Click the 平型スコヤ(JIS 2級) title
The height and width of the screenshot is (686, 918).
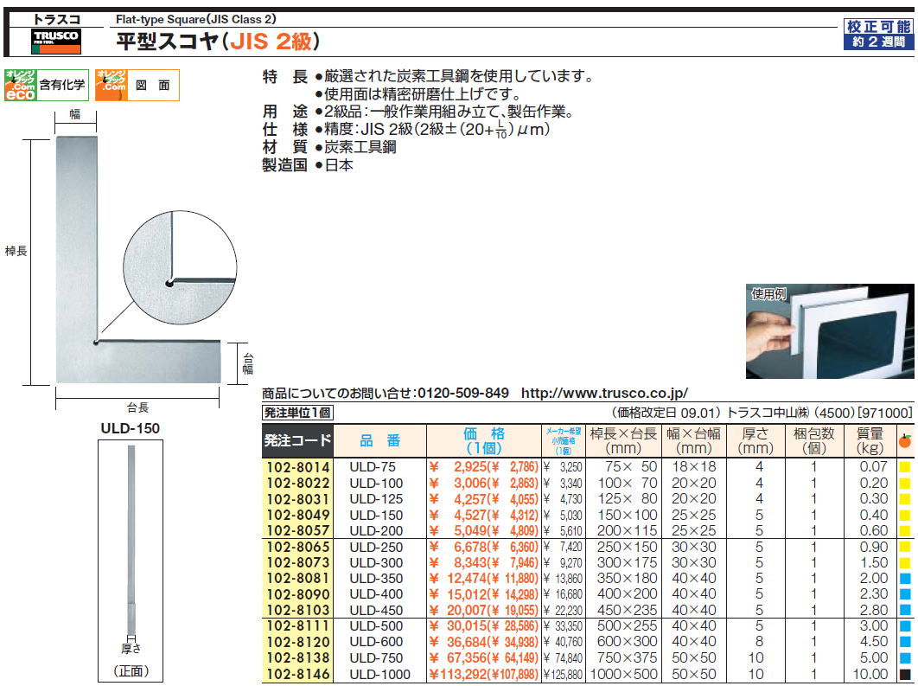pyautogui.click(x=218, y=42)
